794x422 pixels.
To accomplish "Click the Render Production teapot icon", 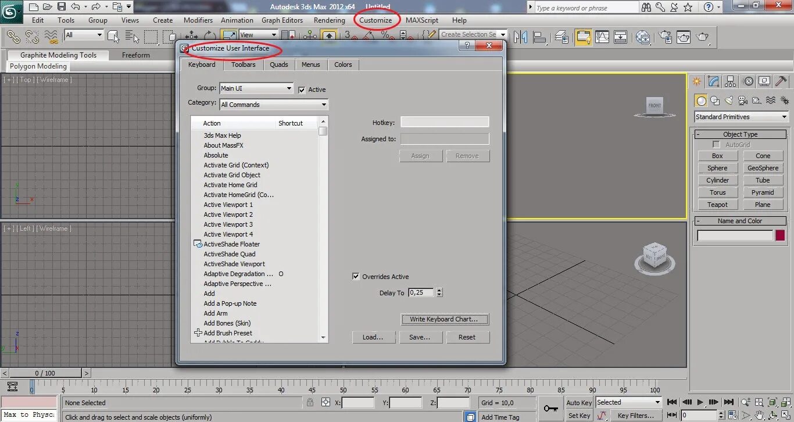I will pos(703,37).
